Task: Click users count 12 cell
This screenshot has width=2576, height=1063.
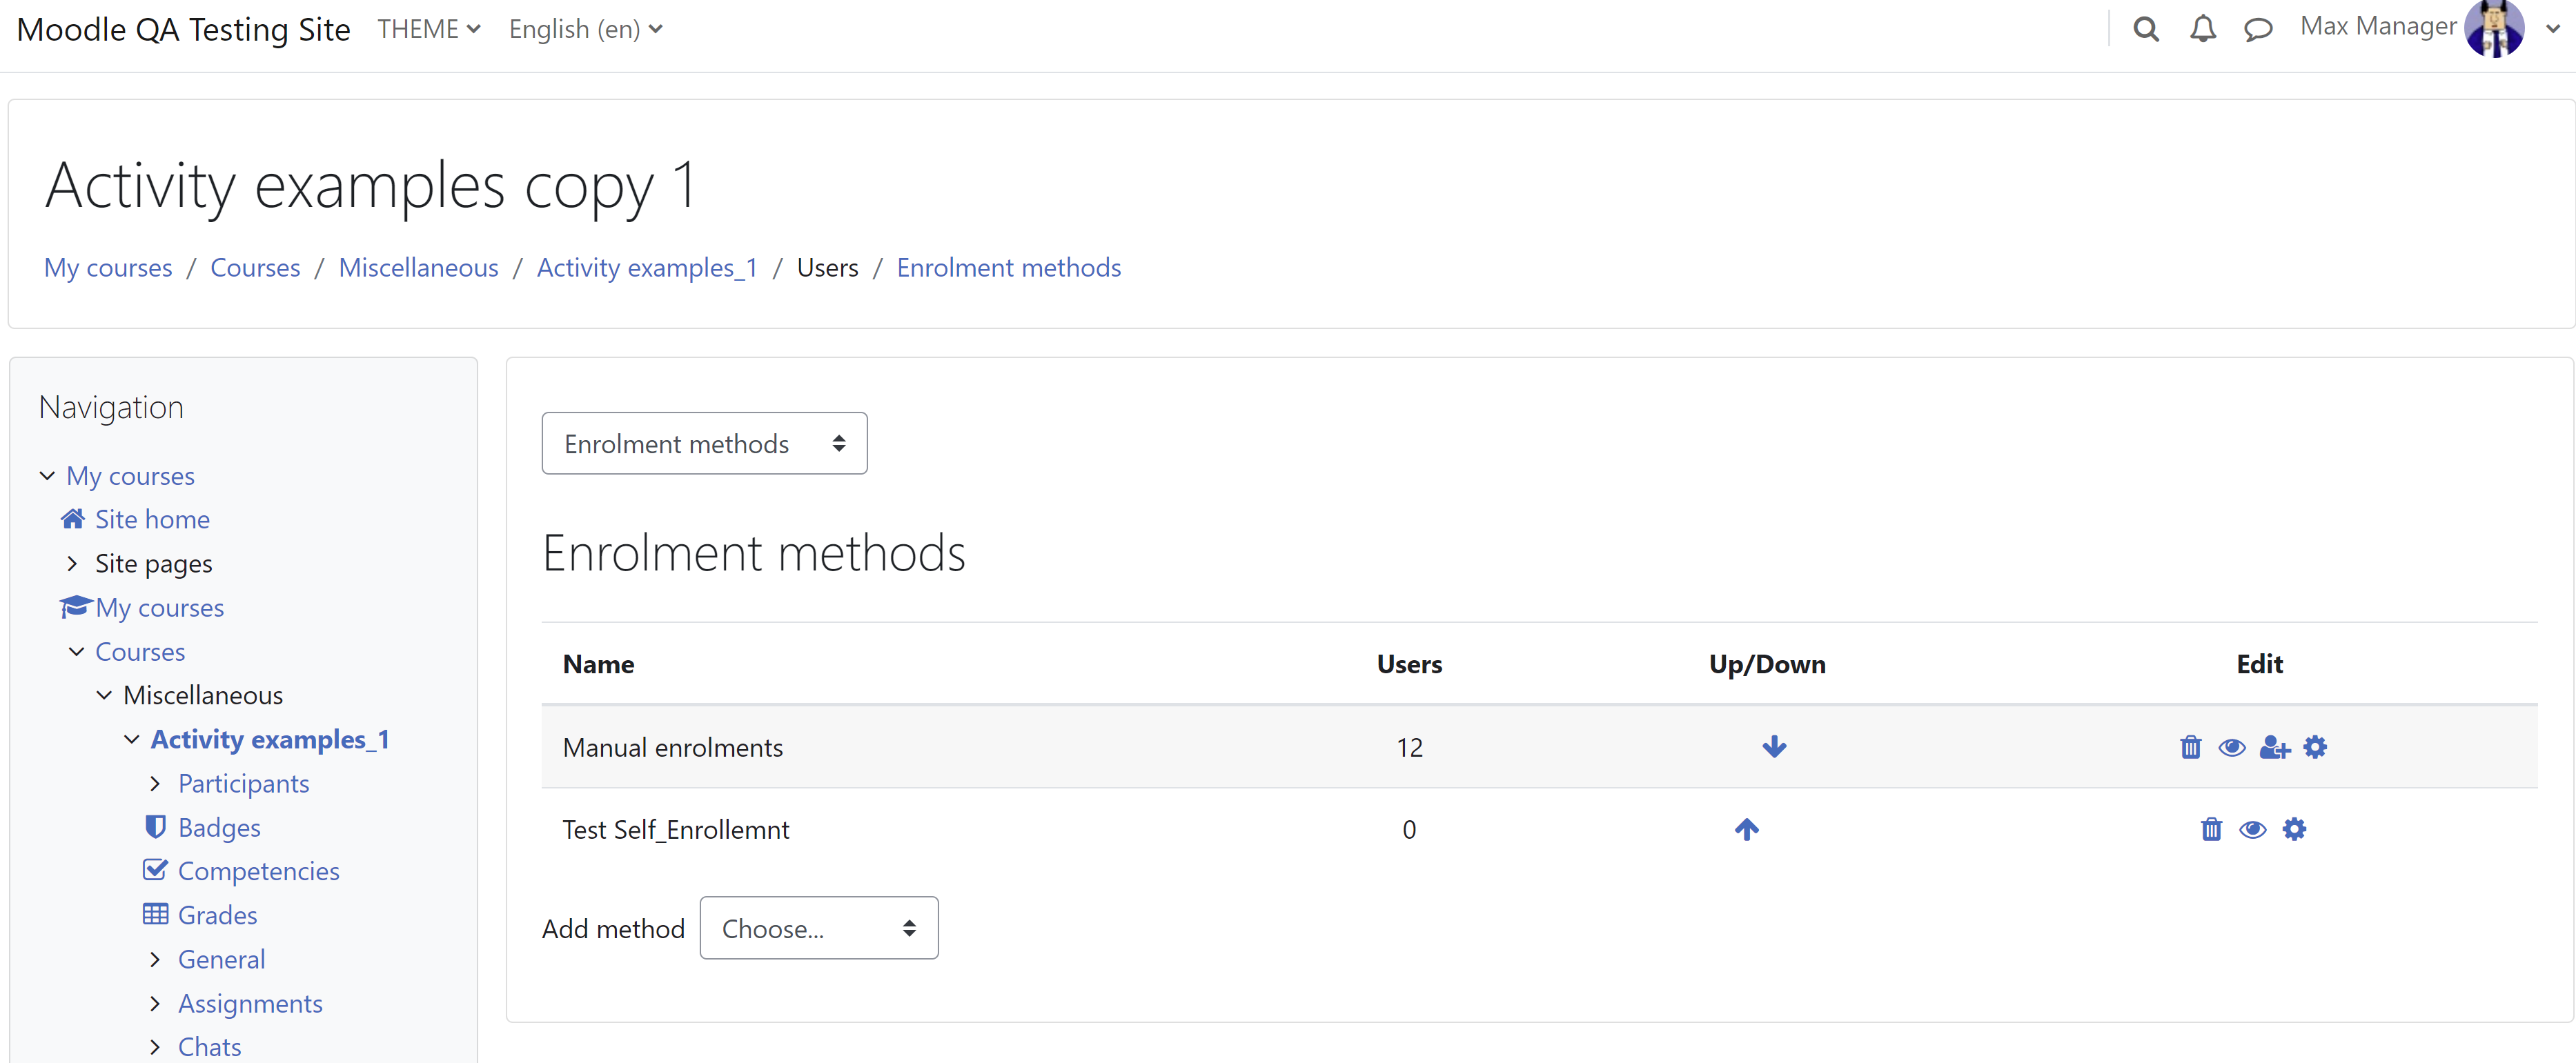Action: [x=1409, y=748]
